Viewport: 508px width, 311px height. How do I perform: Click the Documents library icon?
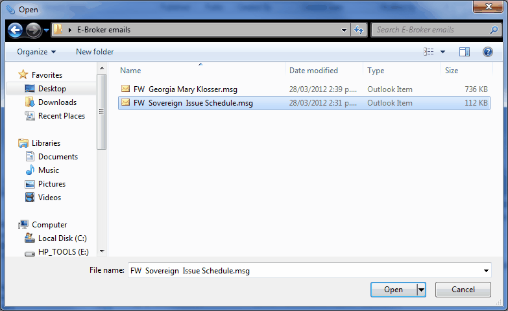coord(30,156)
